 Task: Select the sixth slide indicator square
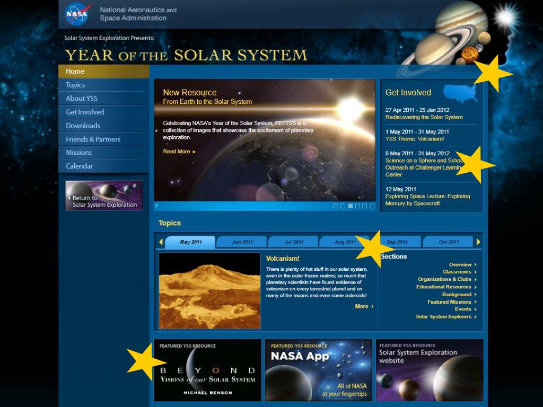[x=372, y=206]
